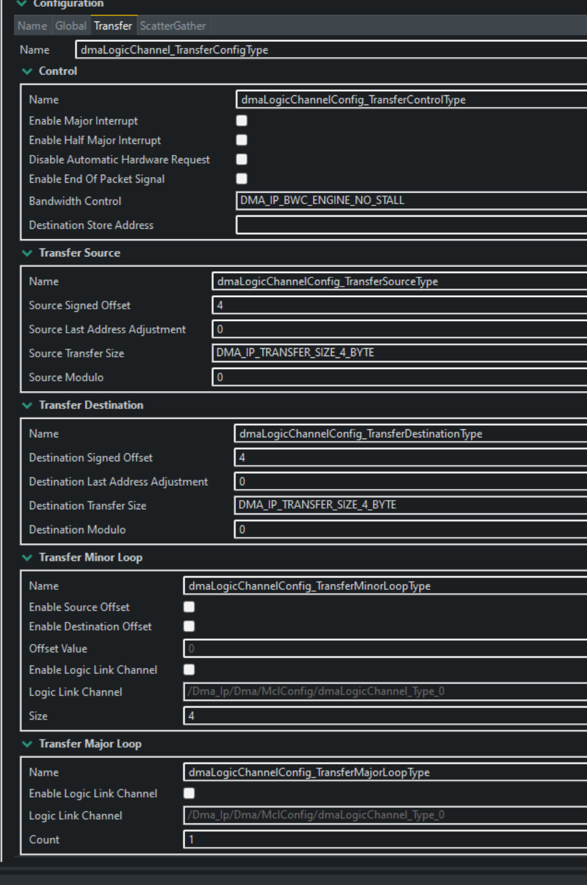This screenshot has height=885, width=587.
Task: Enable End Of Packet Signal
Action: 242,179
